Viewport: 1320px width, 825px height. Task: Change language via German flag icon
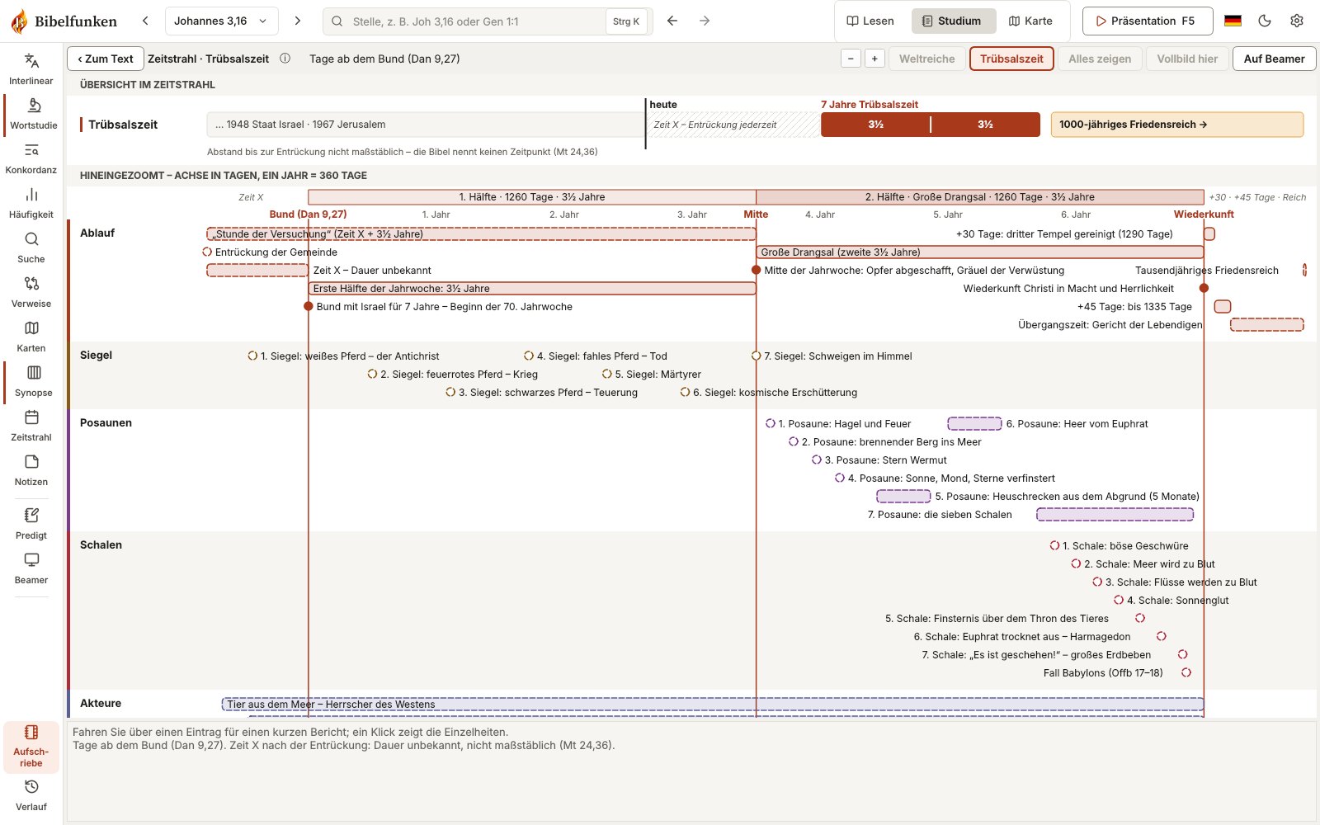(1233, 21)
